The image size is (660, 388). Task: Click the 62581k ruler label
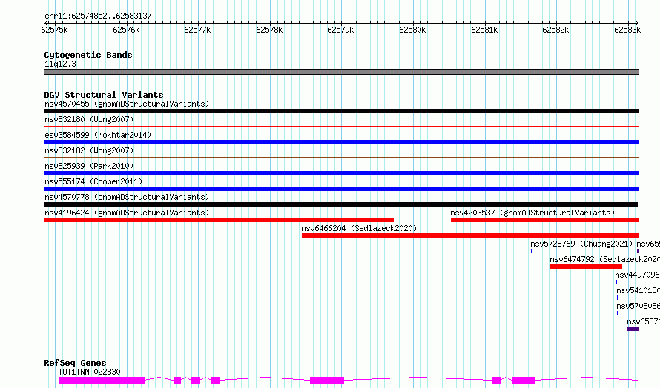[484, 30]
